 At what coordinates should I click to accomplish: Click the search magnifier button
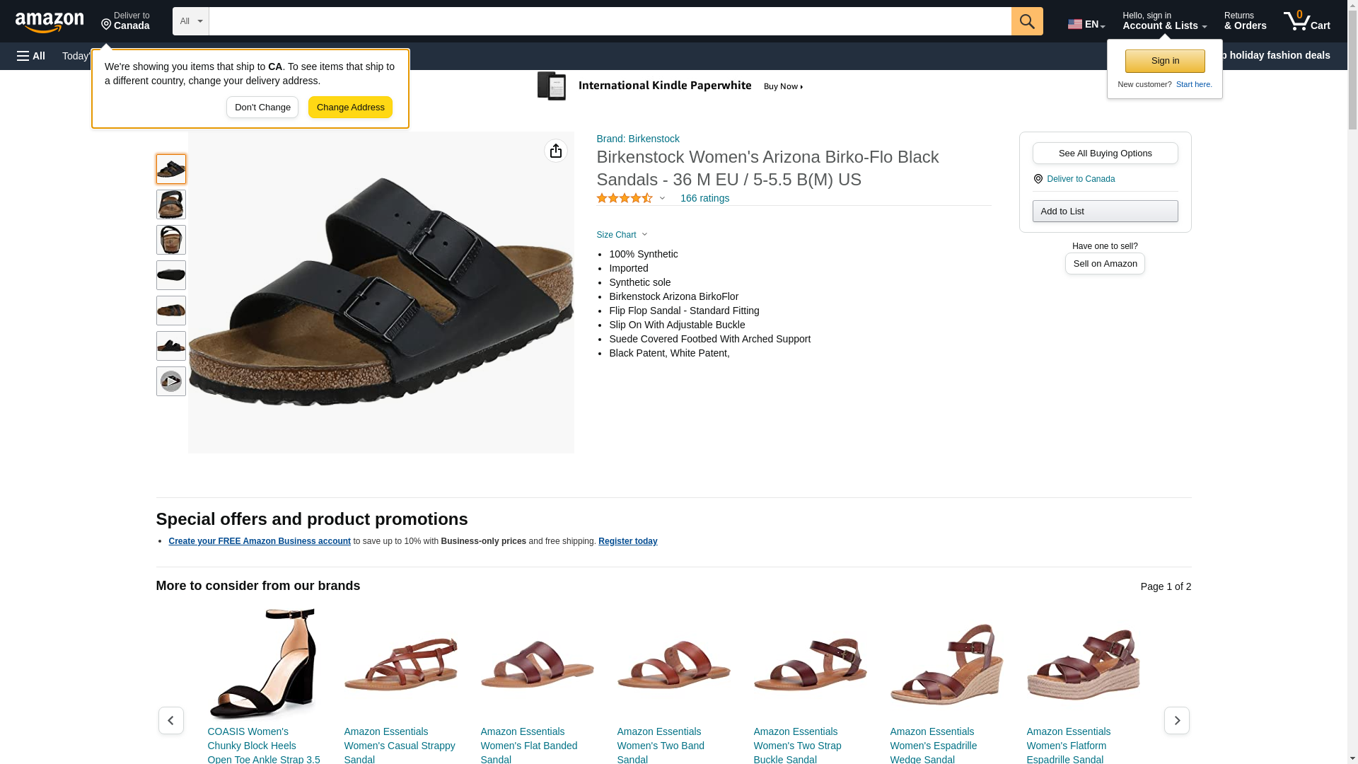[1027, 21]
